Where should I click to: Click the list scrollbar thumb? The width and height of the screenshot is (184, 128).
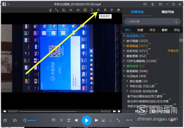(x=181, y=40)
